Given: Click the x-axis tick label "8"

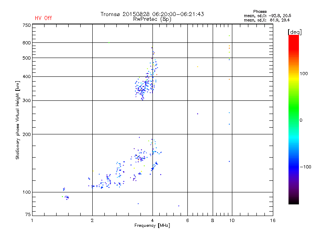Looking at the screenshot, I should 213,220.
